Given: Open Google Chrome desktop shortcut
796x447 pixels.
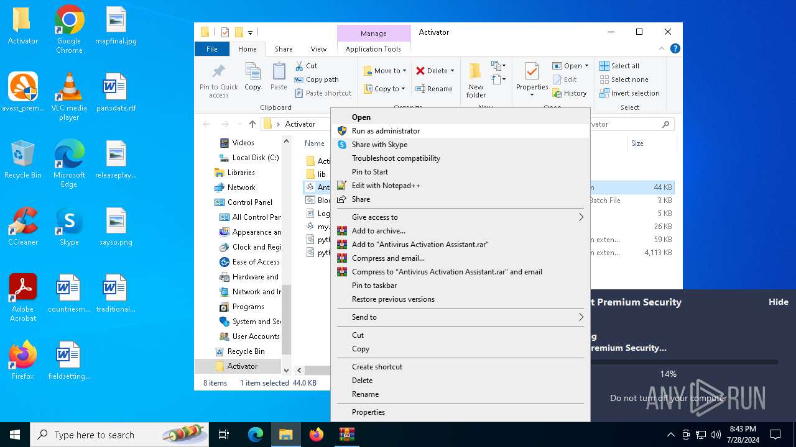Looking at the screenshot, I should click(x=69, y=29).
